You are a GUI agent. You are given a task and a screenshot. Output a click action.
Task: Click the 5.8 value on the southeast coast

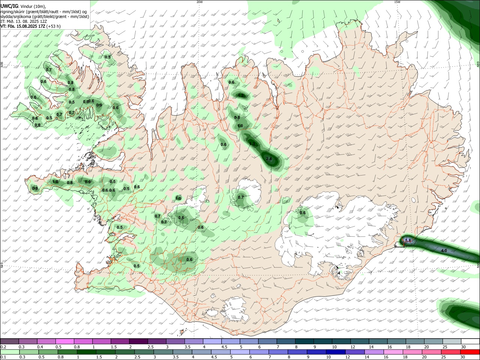[408, 240]
